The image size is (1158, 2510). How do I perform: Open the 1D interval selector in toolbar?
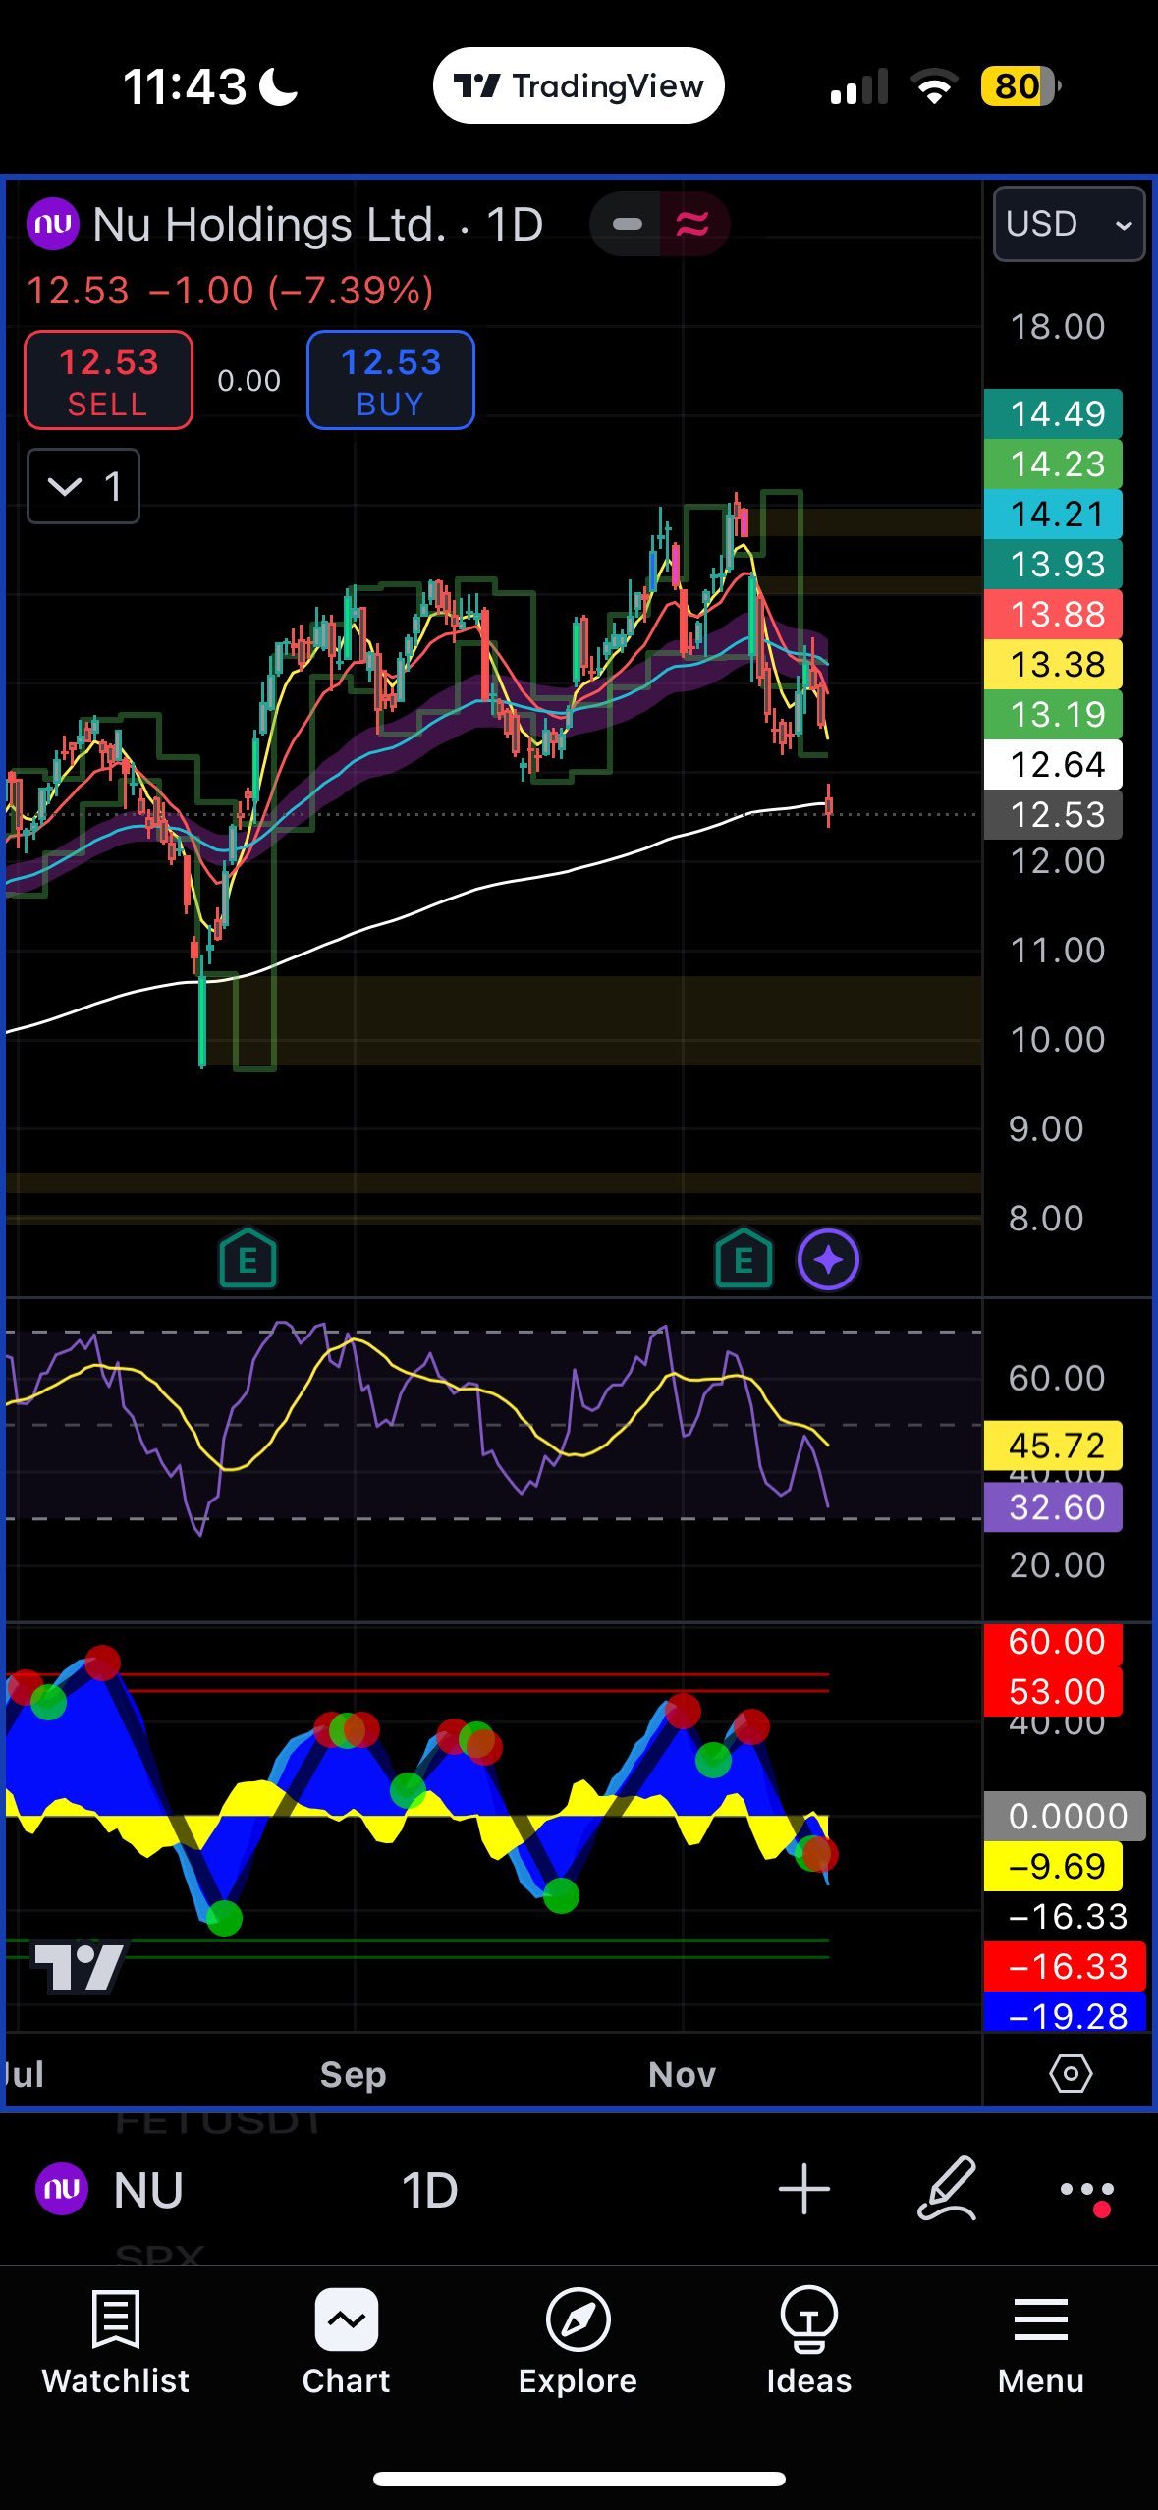point(429,2190)
